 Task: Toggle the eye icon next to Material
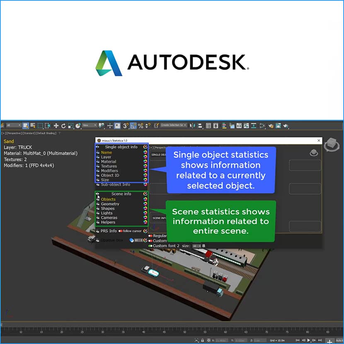point(98,162)
